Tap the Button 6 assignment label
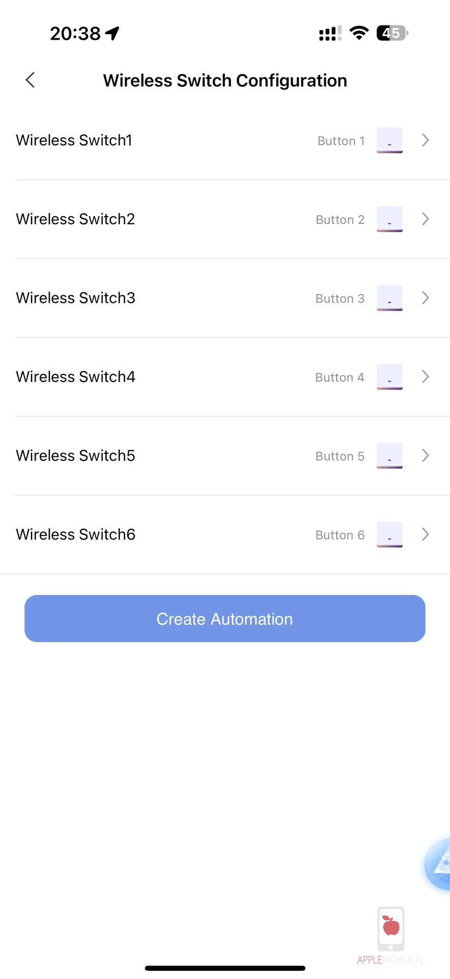 coord(340,535)
